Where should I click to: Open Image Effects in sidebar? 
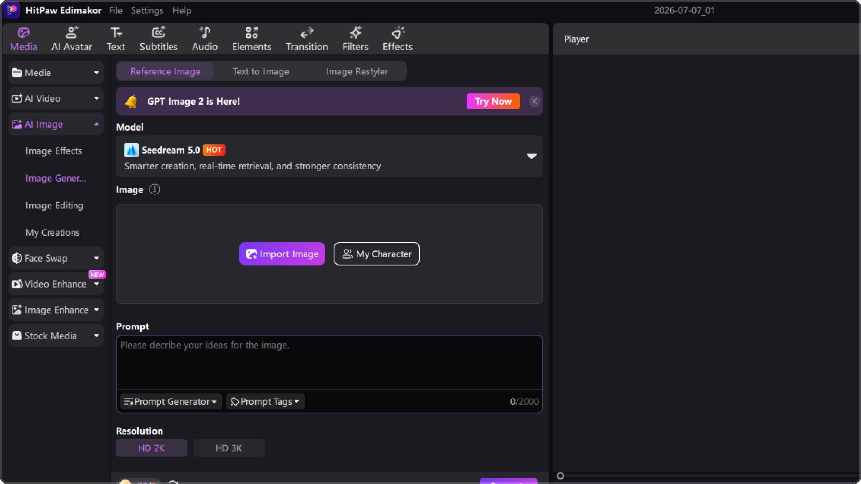[x=54, y=151]
